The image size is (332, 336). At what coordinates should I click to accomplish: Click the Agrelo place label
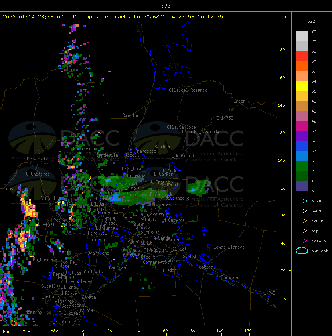[x=97, y=240]
